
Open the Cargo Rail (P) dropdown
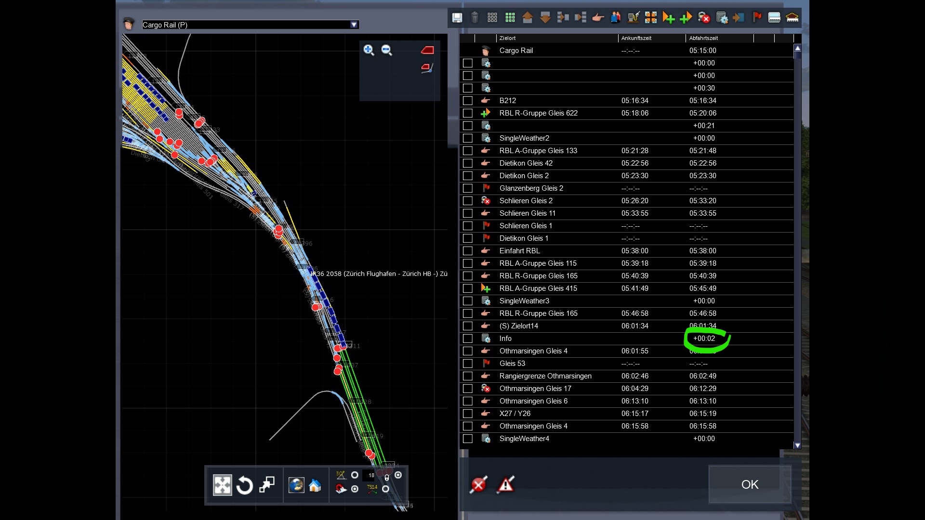pyautogui.click(x=354, y=25)
